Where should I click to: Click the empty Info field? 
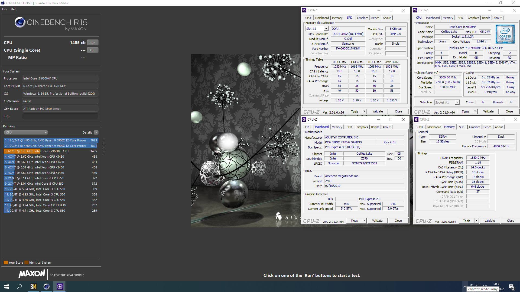click(60, 116)
